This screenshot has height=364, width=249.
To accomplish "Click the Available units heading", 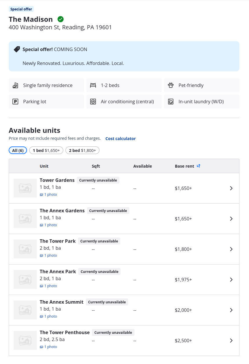I will pos(34,130).
